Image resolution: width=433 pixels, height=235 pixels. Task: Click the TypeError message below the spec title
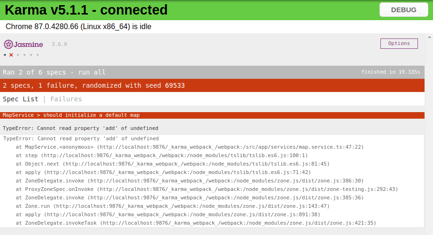[80, 128]
